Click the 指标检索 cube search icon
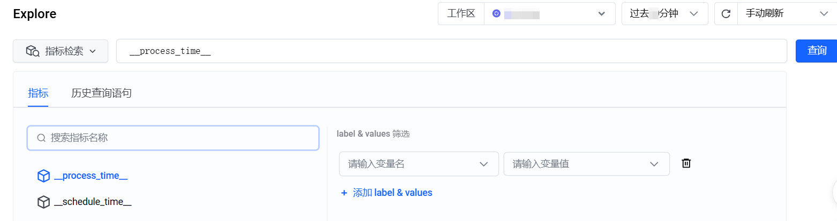 (33, 51)
